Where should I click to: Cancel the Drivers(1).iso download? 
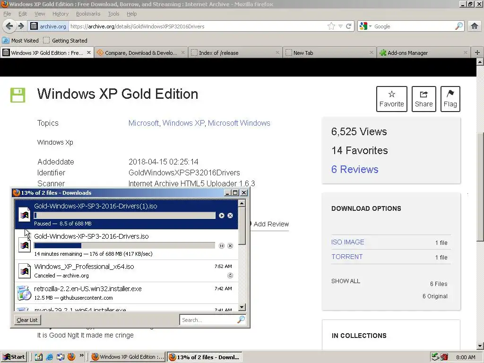click(x=230, y=216)
